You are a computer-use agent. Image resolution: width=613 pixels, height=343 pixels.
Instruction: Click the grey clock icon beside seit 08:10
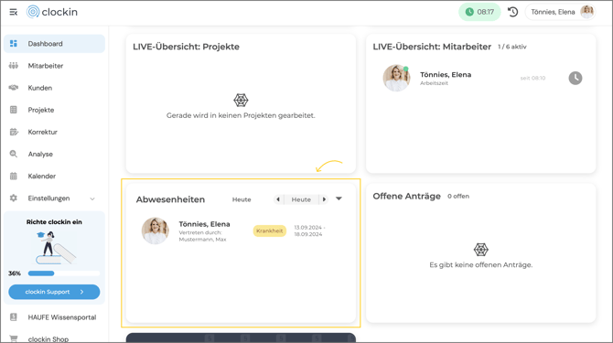(575, 78)
